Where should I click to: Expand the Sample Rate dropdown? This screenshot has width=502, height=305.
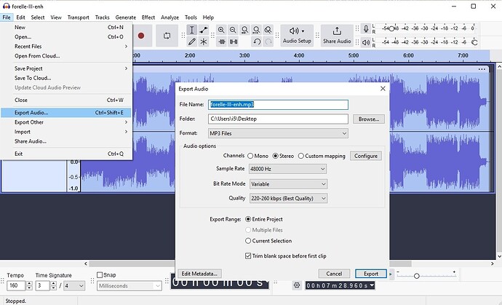click(x=286, y=169)
